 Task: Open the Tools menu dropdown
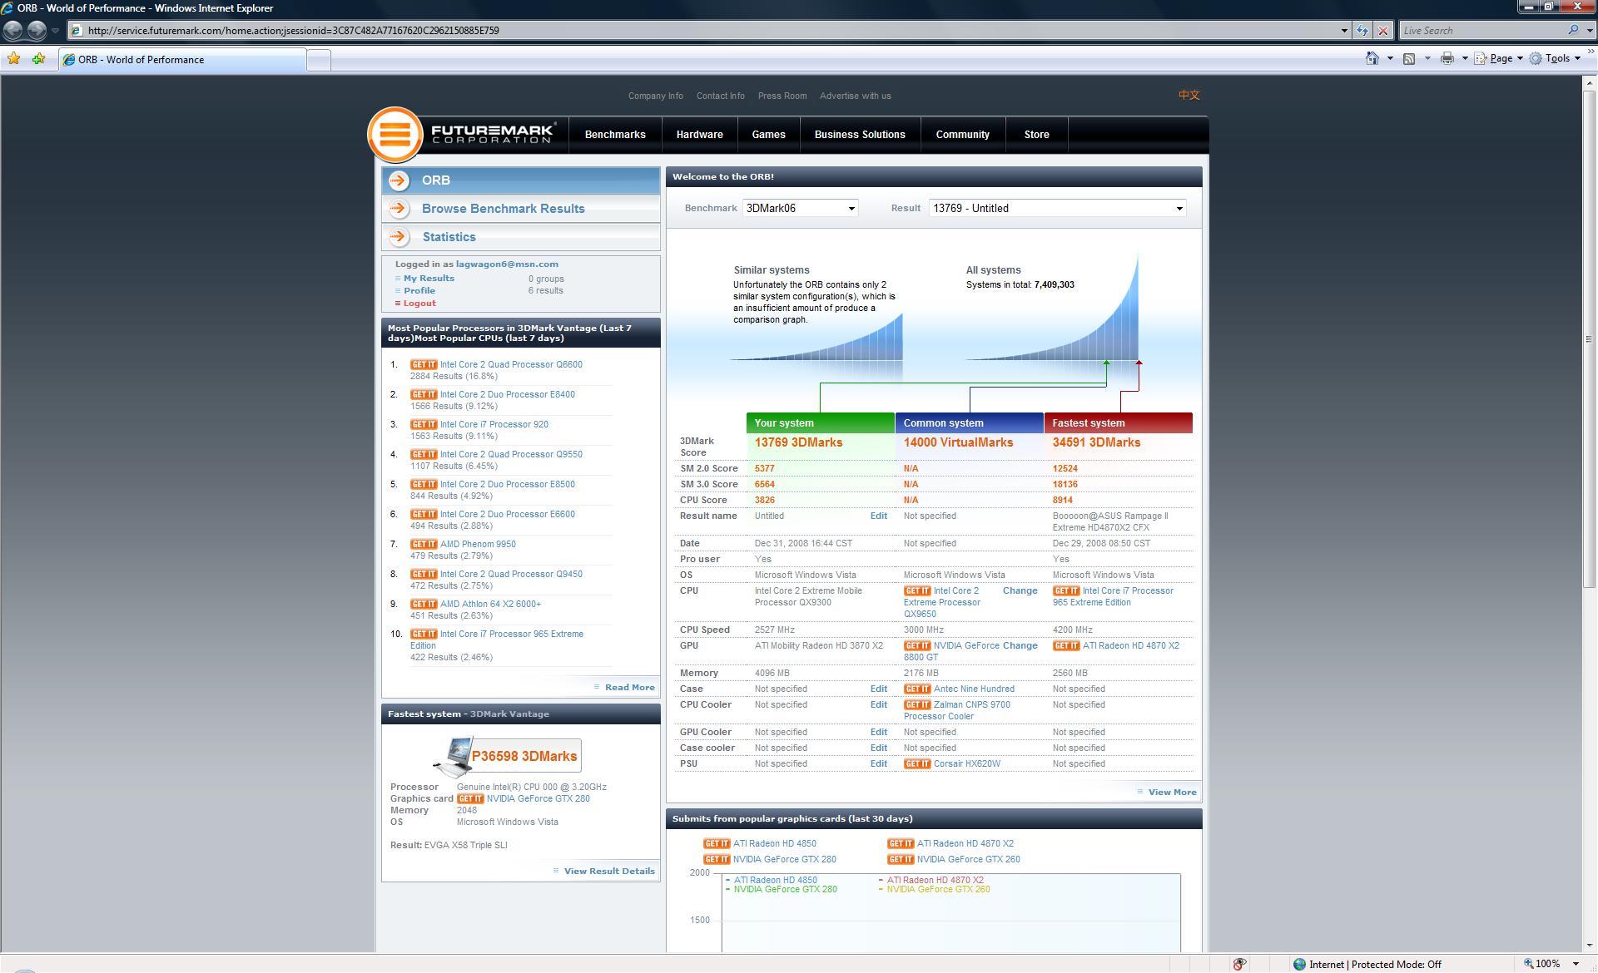click(1556, 58)
